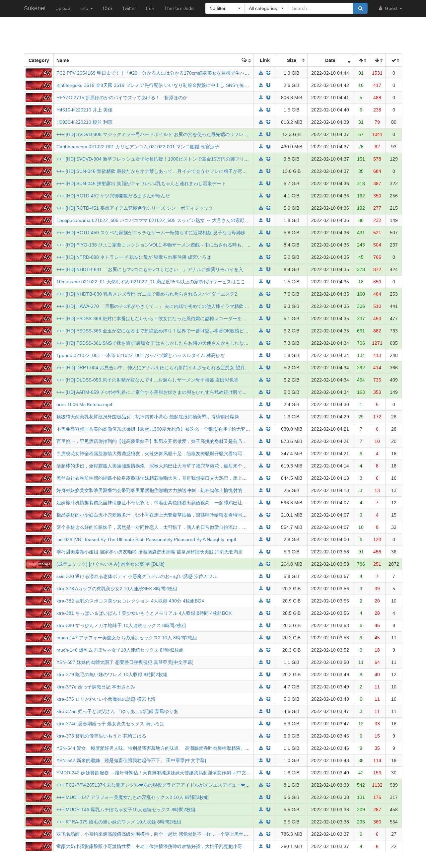The height and width of the screenshot is (852, 426).
Task: Download torrent for 10musume 021022_01
Action: coord(261,282)
